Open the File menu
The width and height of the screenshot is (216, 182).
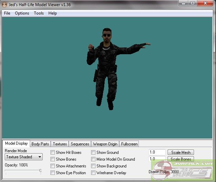7,13
